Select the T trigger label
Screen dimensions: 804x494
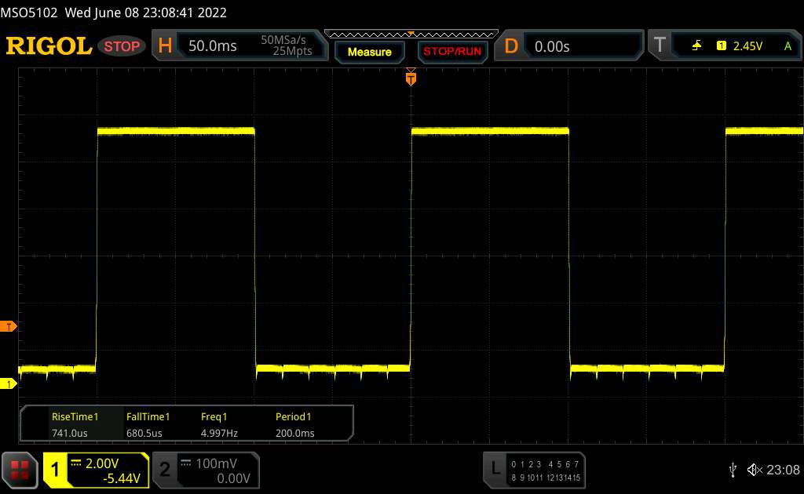pyautogui.click(x=660, y=45)
